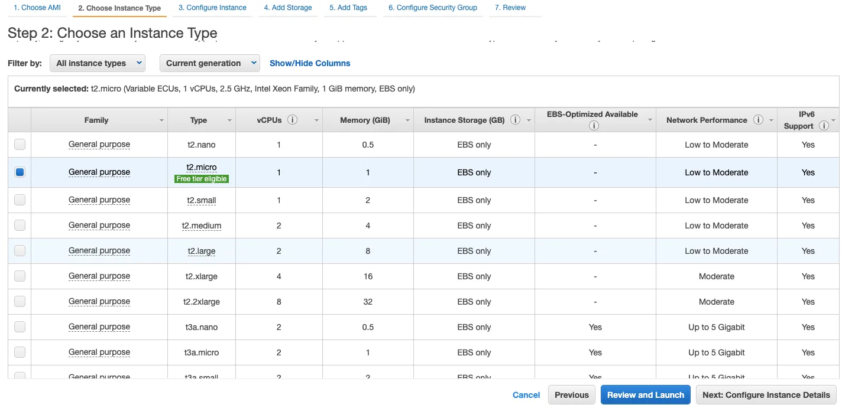Switch to the 6. Configure Security Group tab
The width and height of the screenshot is (842, 405).
click(432, 8)
